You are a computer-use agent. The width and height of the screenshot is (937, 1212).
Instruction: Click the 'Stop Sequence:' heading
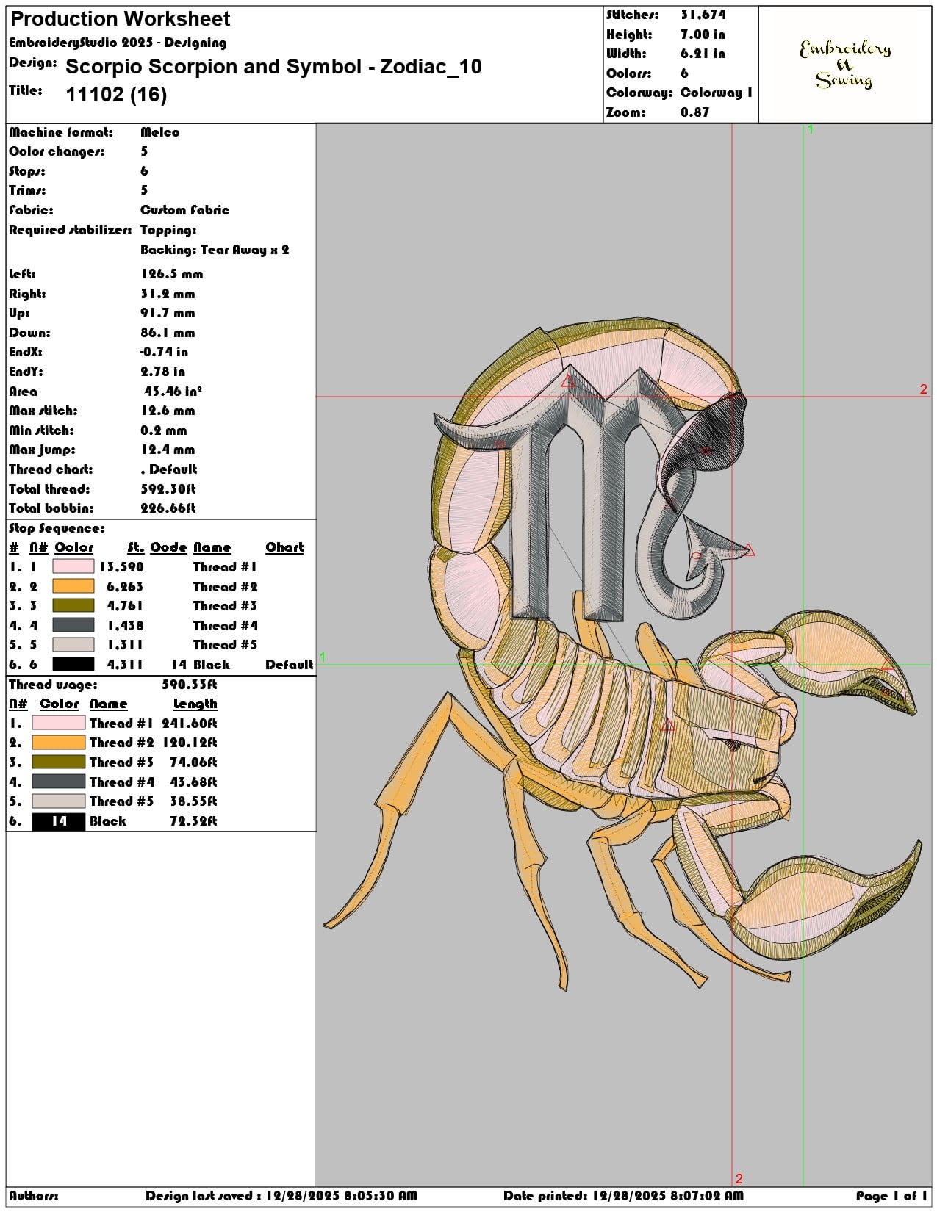click(57, 528)
